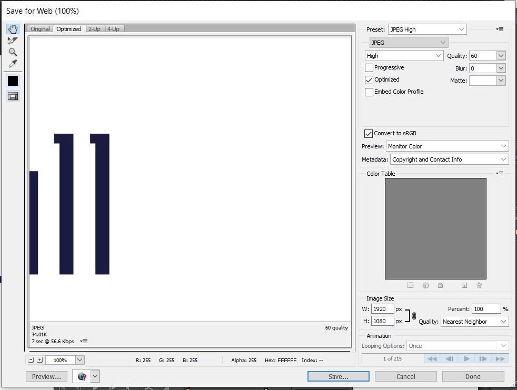
Task: Open the Matte color dropdown arrow
Action: pyautogui.click(x=501, y=81)
